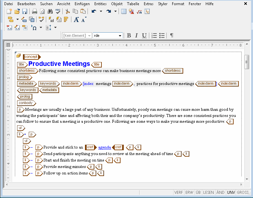
Task: Click the overlapping squares icon
Action: pyautogui.click(x=32, y=19)
